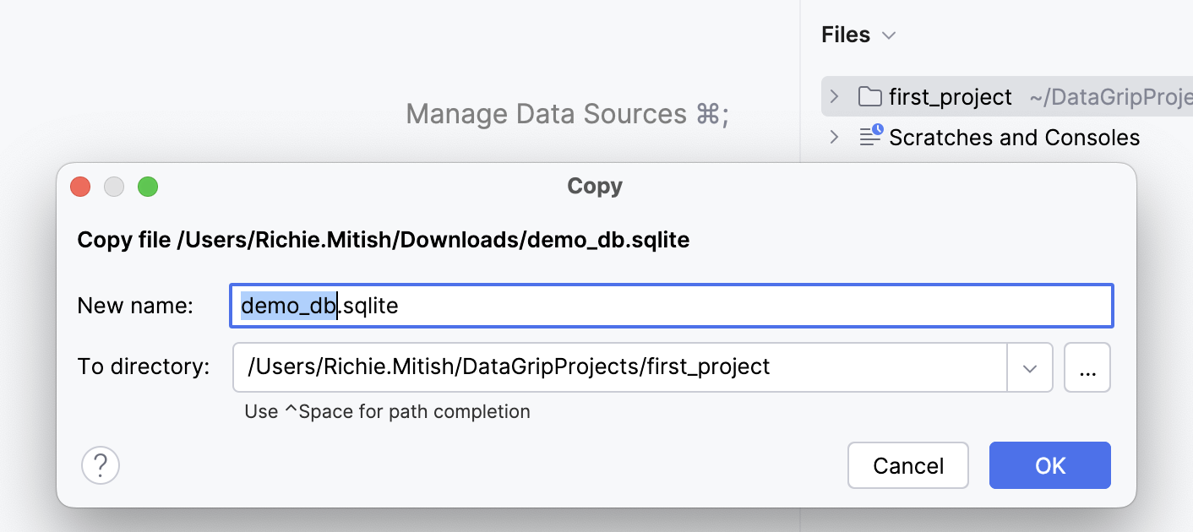This screenshot has width=1193, height=532.
Task: Open the Files panel view switcher chevron
Action: tap(887, 35)
